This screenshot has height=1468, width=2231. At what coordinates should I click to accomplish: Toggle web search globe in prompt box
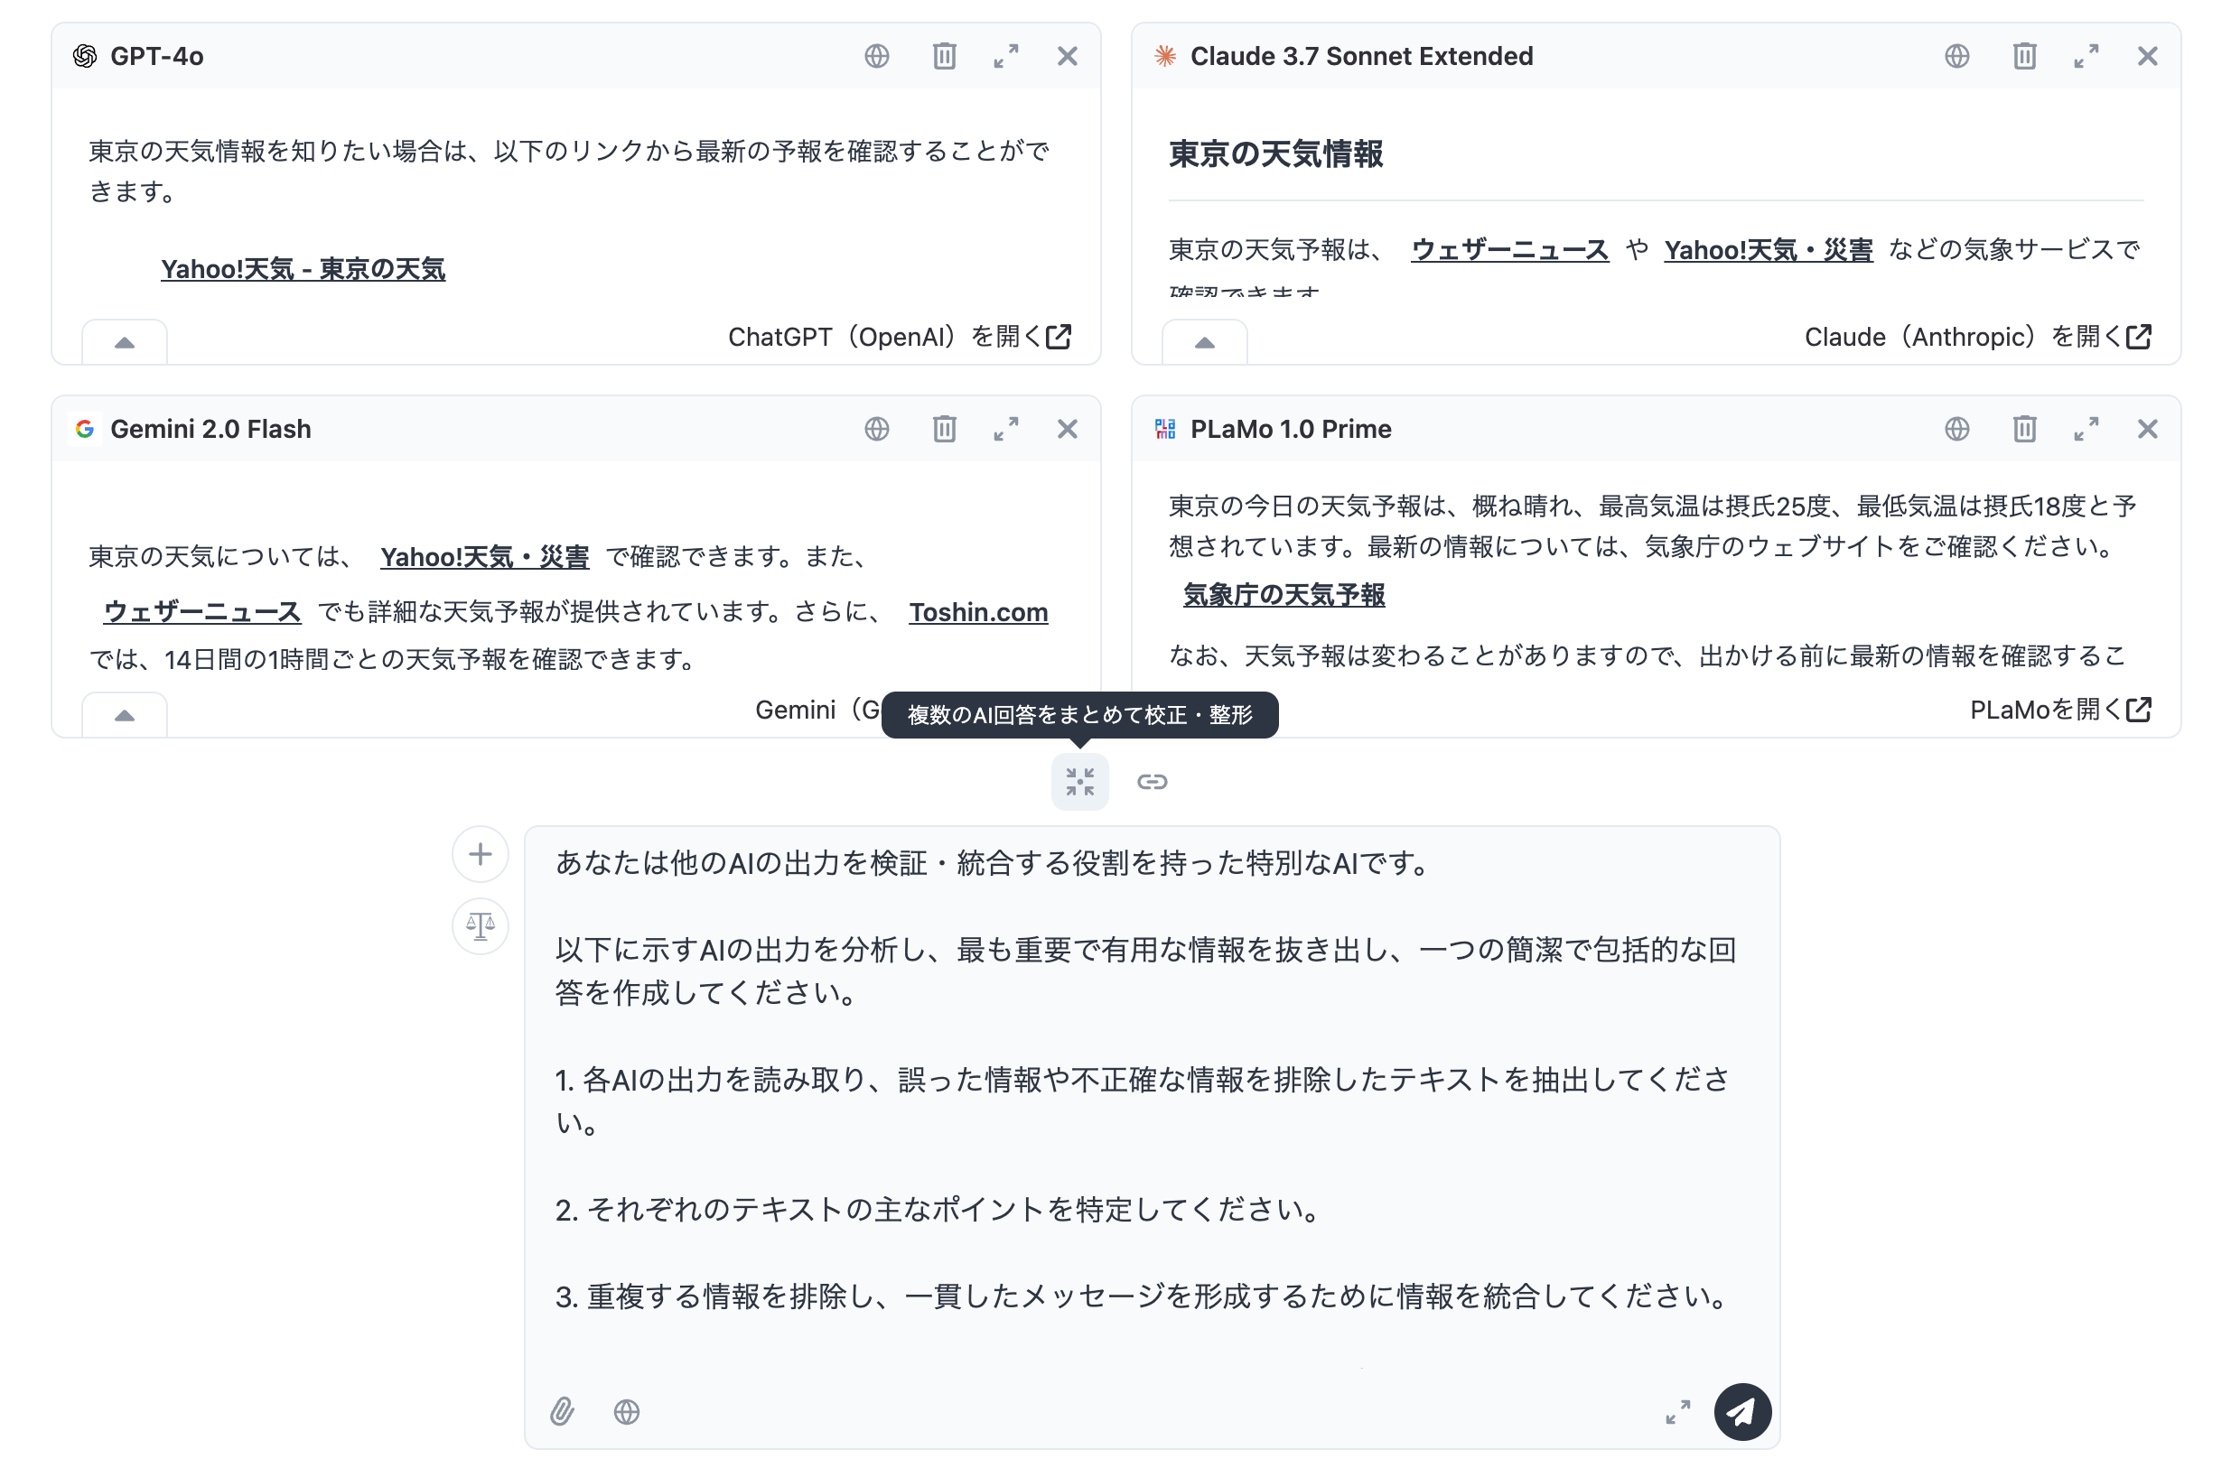point(626,1411)
